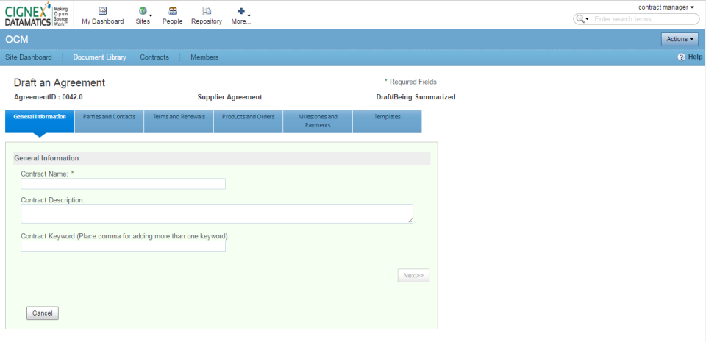Click the Help link

pyautogui.click(x=695, y=57)
